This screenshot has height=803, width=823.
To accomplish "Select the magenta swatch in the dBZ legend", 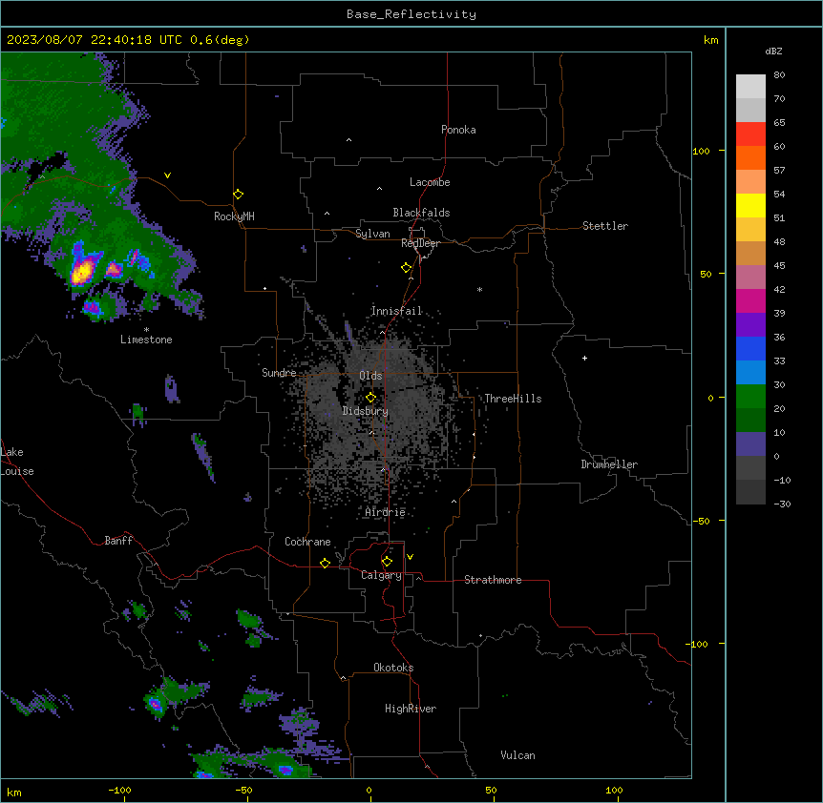I will click(750, 300).
